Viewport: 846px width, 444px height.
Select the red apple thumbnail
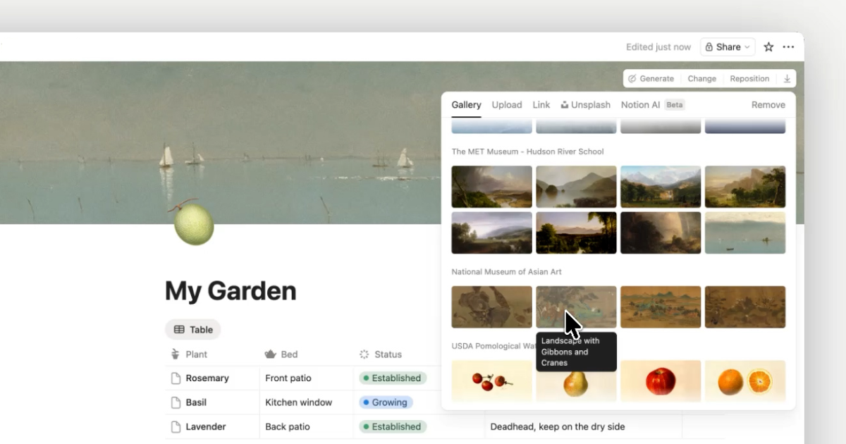tap(661, 381)
